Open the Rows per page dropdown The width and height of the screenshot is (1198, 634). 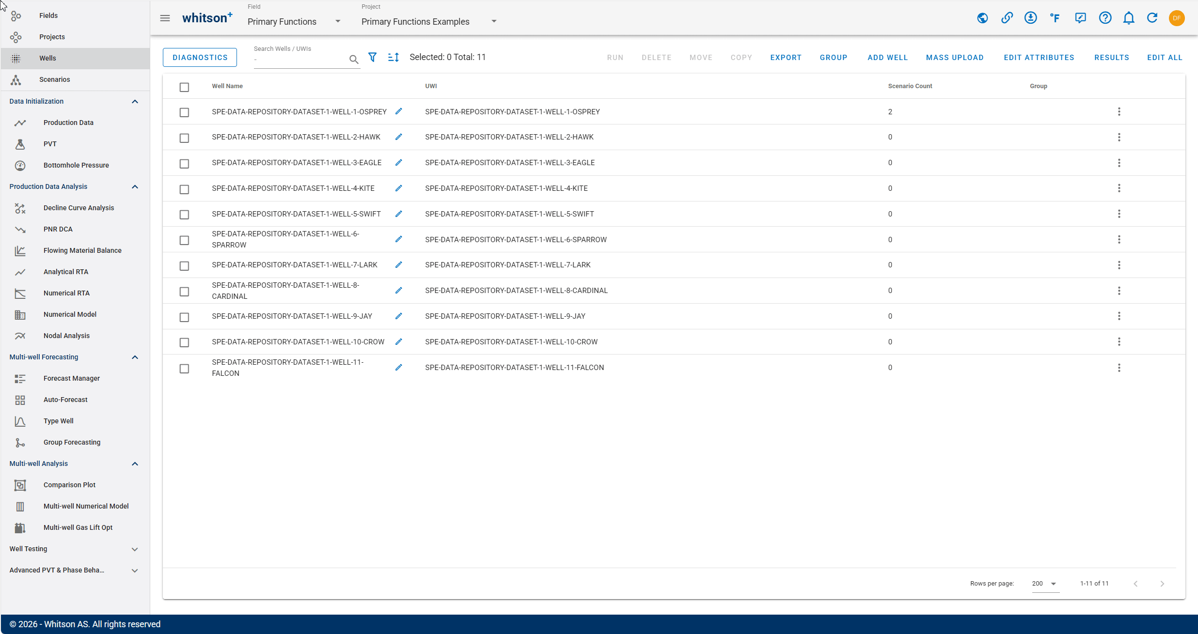point(1045,584)
